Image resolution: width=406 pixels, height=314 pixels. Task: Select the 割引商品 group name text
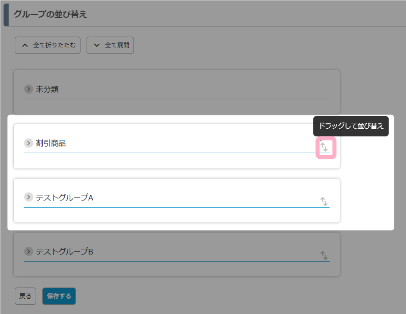51,143
